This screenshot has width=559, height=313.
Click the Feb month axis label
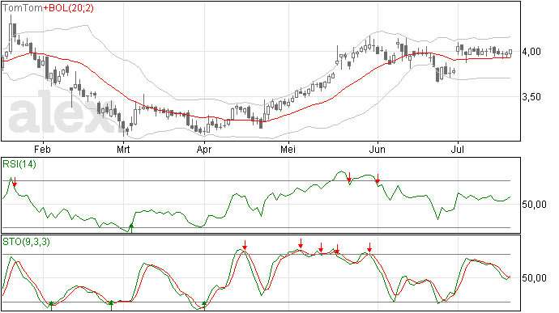click(x=42, y=149)
